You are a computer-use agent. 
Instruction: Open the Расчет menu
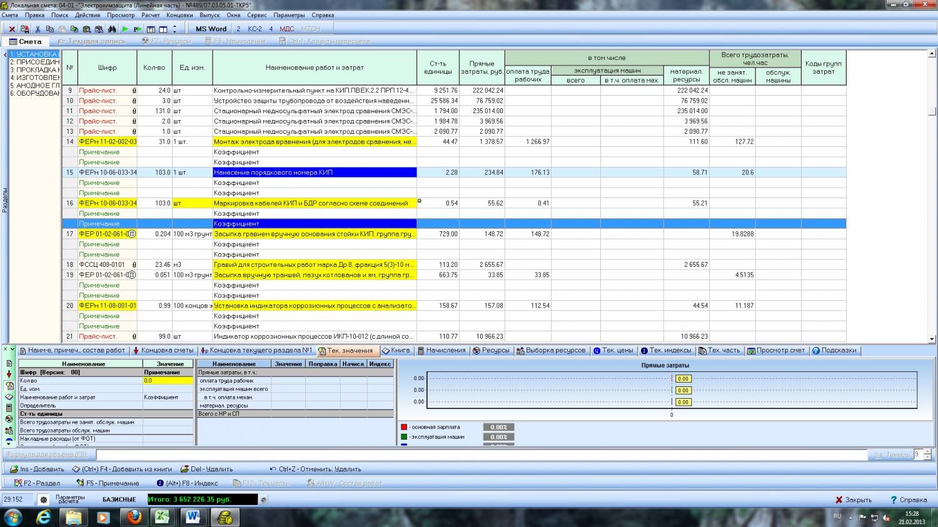coord(150,15)
